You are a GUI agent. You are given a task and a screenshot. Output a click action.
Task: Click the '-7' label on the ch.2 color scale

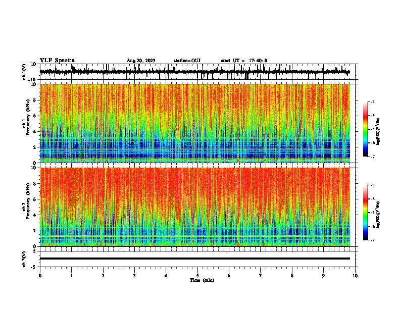click(x=372, y=240)
